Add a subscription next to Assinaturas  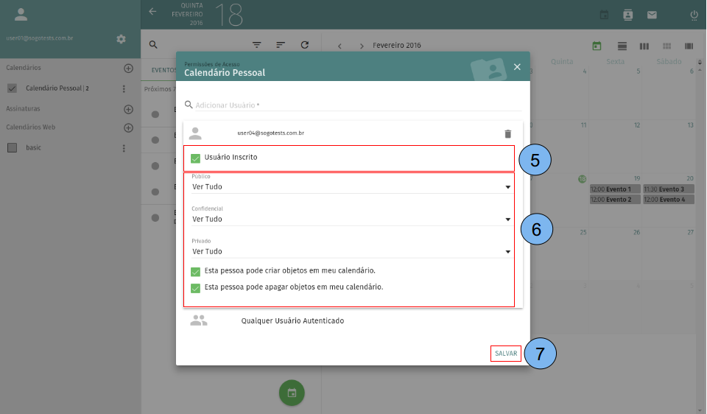click(128, 109)
